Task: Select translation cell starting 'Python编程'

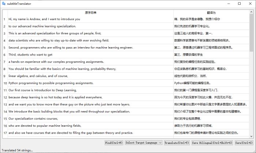Action: [211, 83]
